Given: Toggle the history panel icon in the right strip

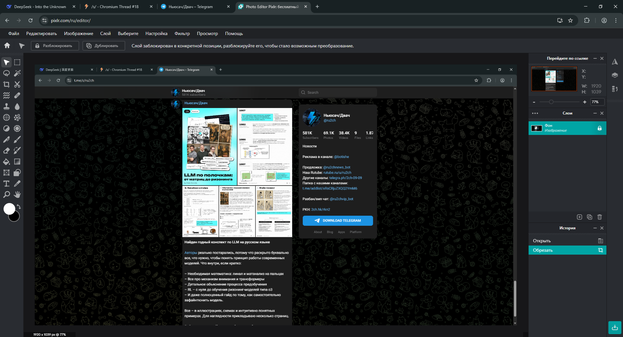Looking at the screenshot, I should pyautogui.click(x=615, y=89).
